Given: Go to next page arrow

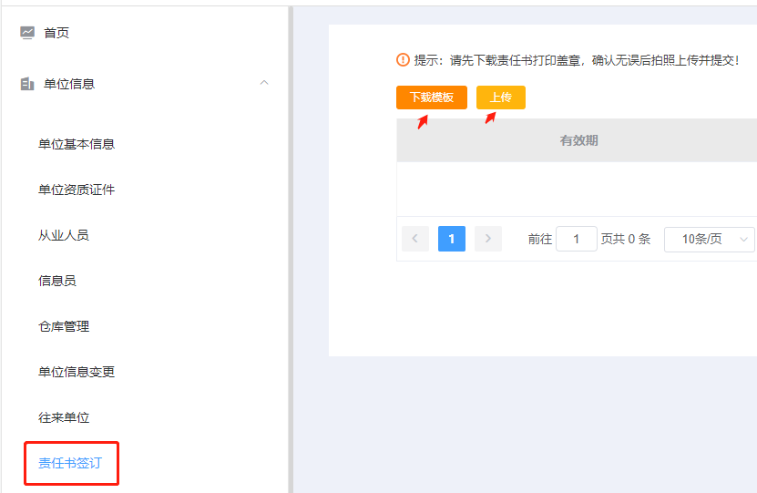Looking at the screenshot, I should (x=488, y=239).
